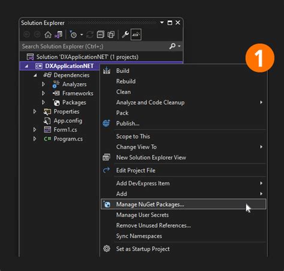This screenshot has height=271, width=284.
Task: Click the Home icon in Solution Explorer toolbar
Action: [x=48, y=35]
